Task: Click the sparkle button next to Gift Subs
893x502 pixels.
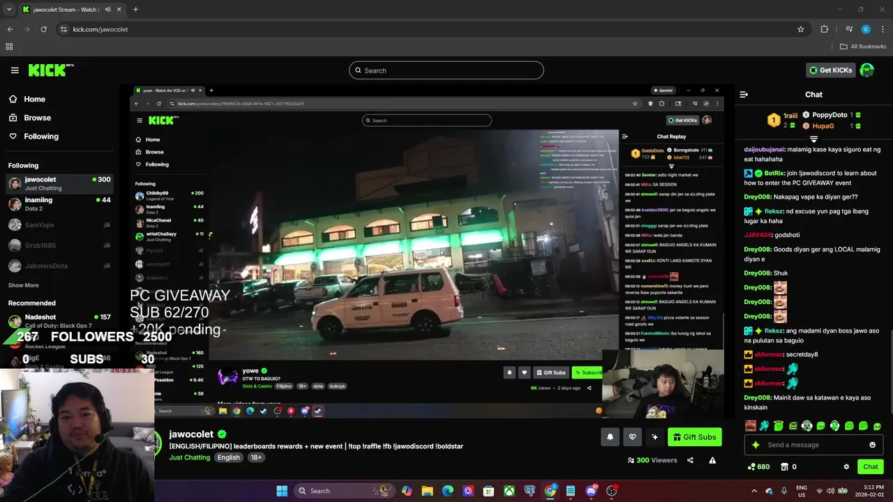Action: [654, 437]
